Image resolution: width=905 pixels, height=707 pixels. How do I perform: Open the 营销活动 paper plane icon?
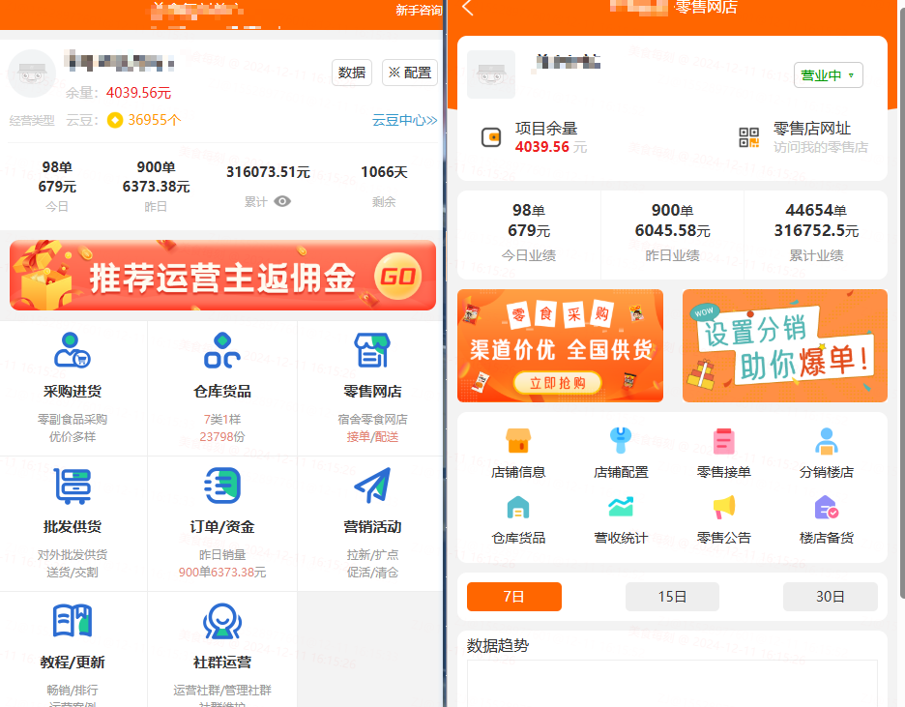(372, 486)
